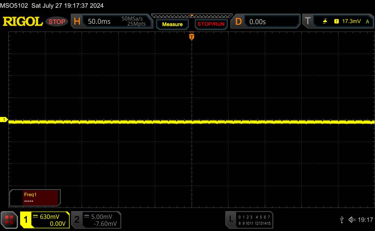Click the MSO5102 model name text
The image size is (375, 231).
click(x=14, y=5)
